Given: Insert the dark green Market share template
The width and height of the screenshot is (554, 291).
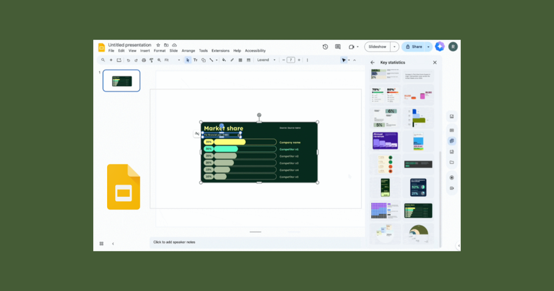Looking at the screenshot, I should point(419,210).
